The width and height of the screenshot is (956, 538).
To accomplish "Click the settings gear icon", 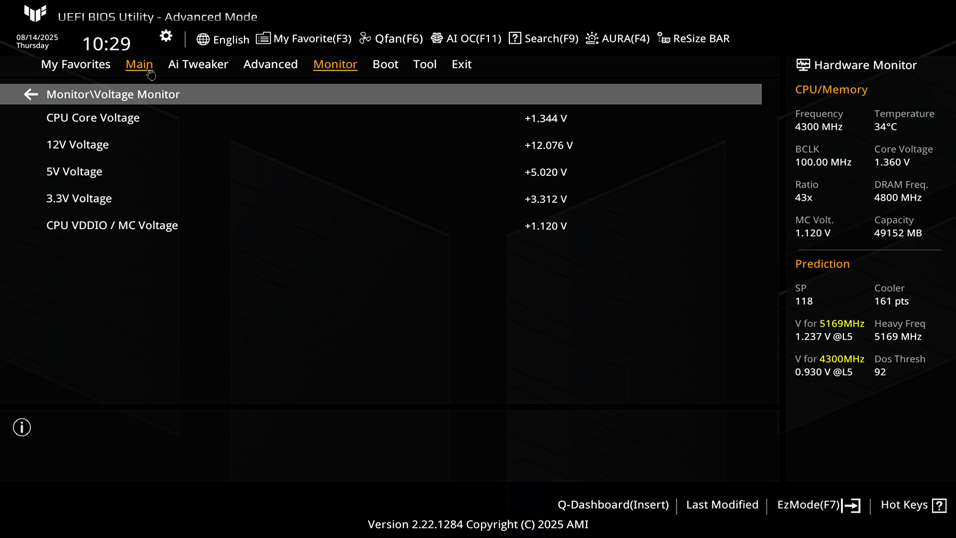I will 166,36.
